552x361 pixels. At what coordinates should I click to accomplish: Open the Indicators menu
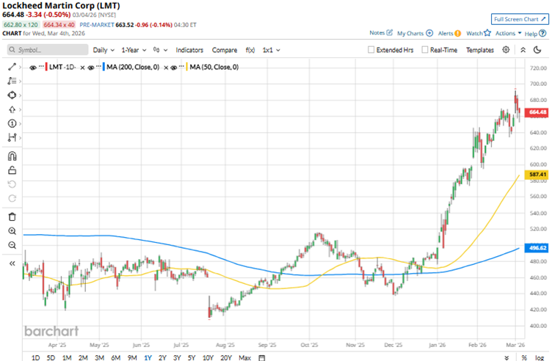point(189,50)
